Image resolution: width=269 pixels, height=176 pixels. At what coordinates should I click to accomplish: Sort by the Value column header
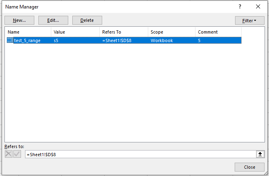click(x=75, y=32)
